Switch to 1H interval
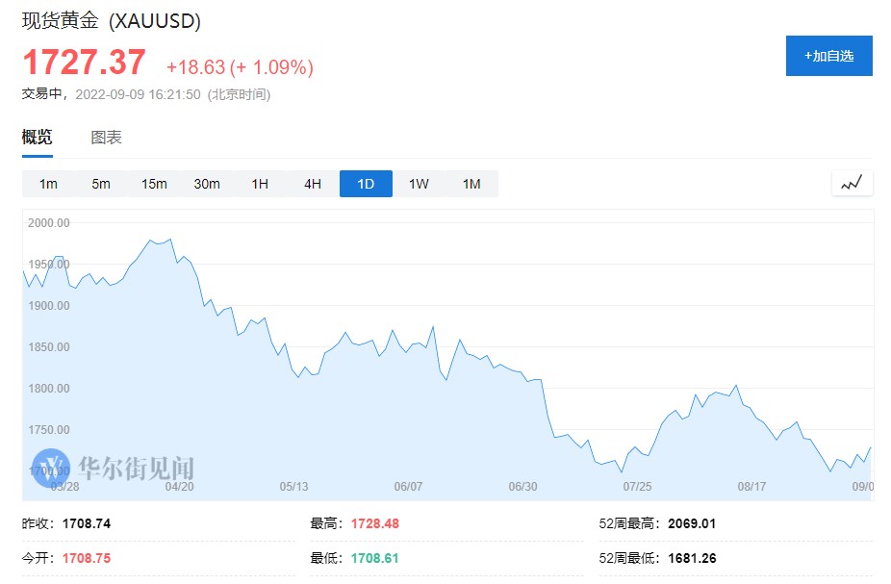 pyautogui.click(x=260, y=184)
